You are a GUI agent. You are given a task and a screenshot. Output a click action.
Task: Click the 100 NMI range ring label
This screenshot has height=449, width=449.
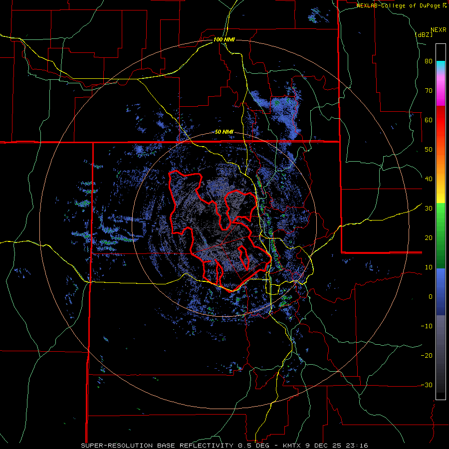[x=224, y=39]
